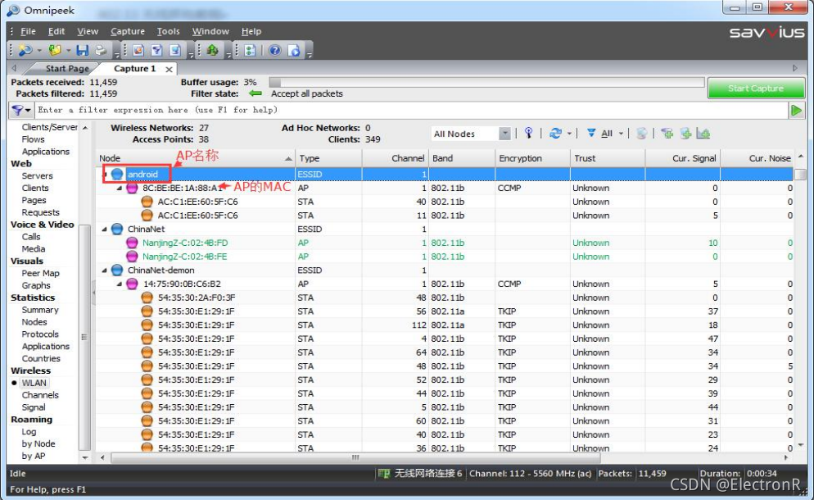
Task: Open the Summary statistics view
Action: pyautogui.click(x=40, y=310)
